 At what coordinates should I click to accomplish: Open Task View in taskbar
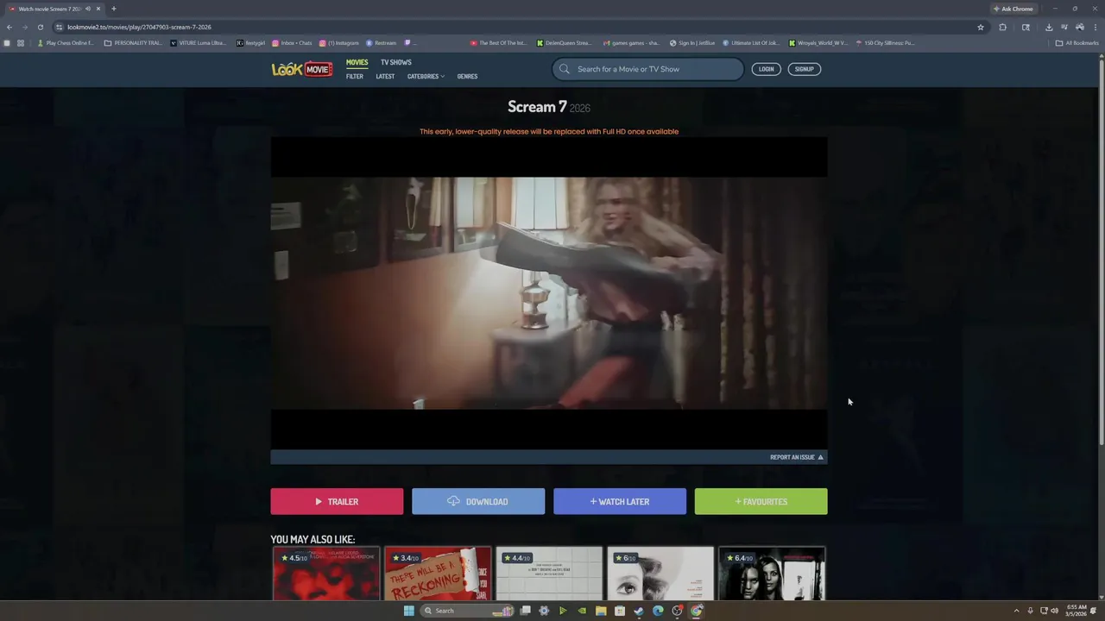coord(524,611)
